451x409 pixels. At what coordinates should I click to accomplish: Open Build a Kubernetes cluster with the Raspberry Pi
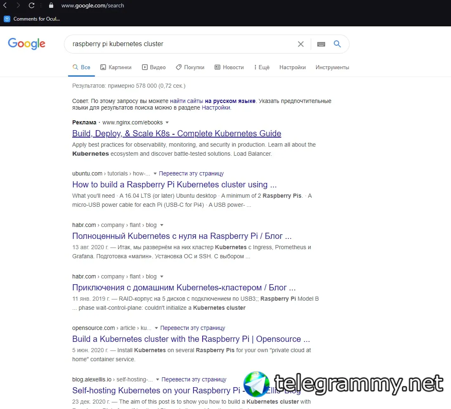(191, 339)
